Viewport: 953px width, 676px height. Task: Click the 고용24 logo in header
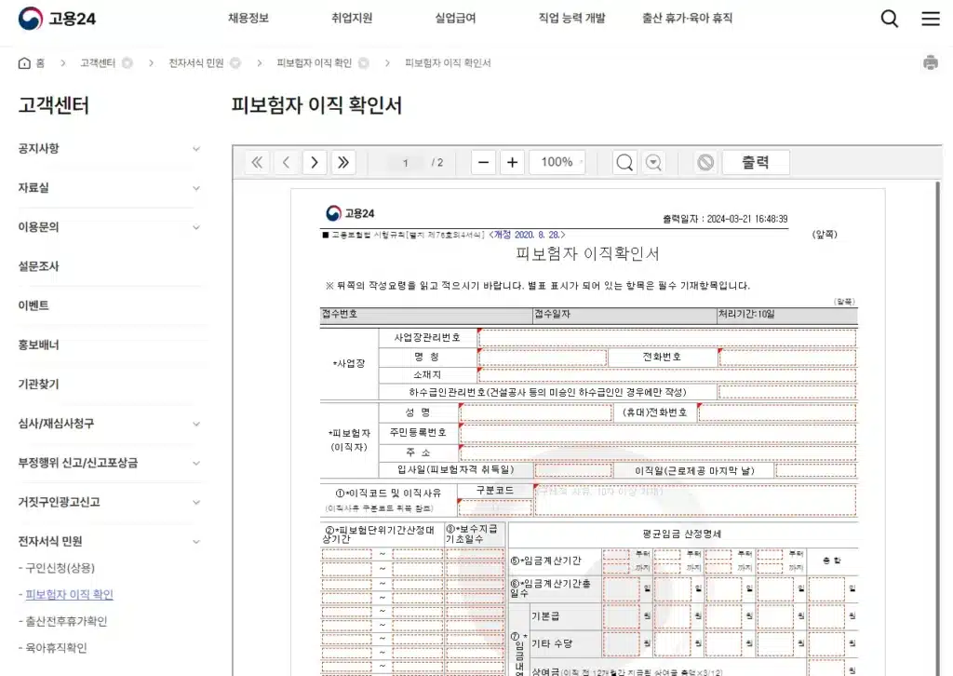click(57, 19)
